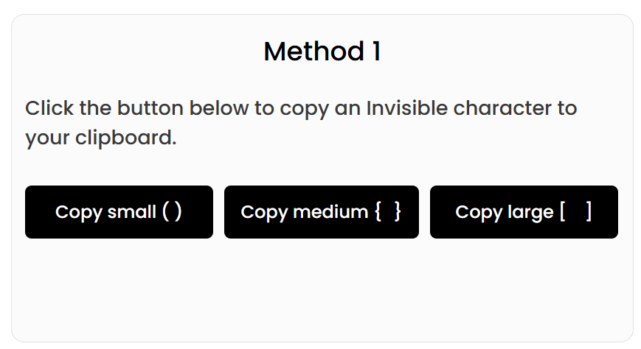Screen dimensions: 641x349
Task: Click the instruction paragraph starting 'Click the button'
Action: click(x=301, y=123)
